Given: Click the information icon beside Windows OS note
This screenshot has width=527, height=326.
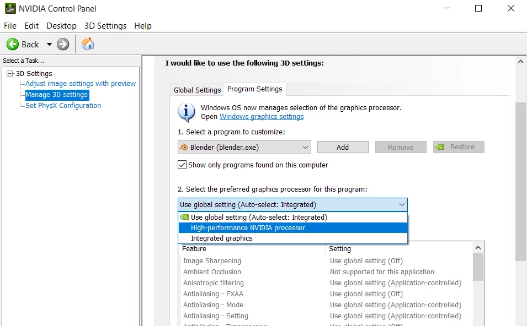Looking at the screenshot, I should 186,112.
